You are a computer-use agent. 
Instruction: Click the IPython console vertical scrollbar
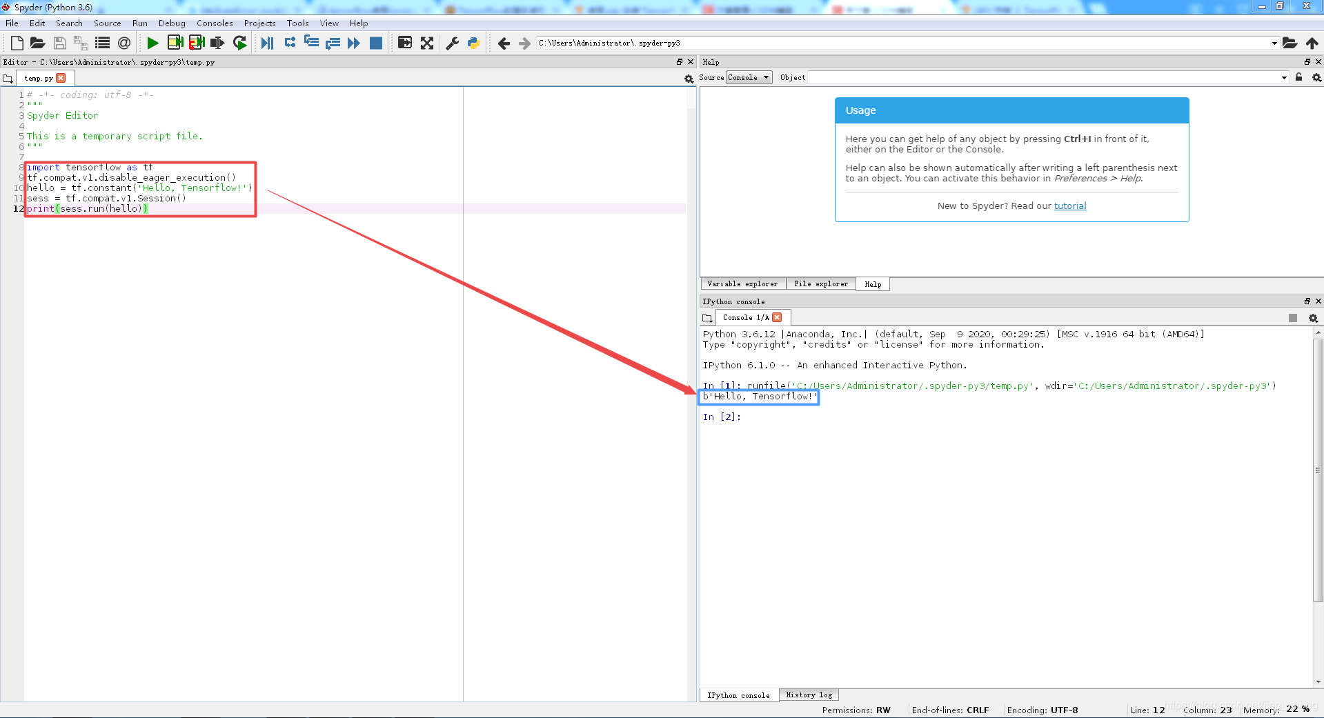click(x=1318, y=470)
